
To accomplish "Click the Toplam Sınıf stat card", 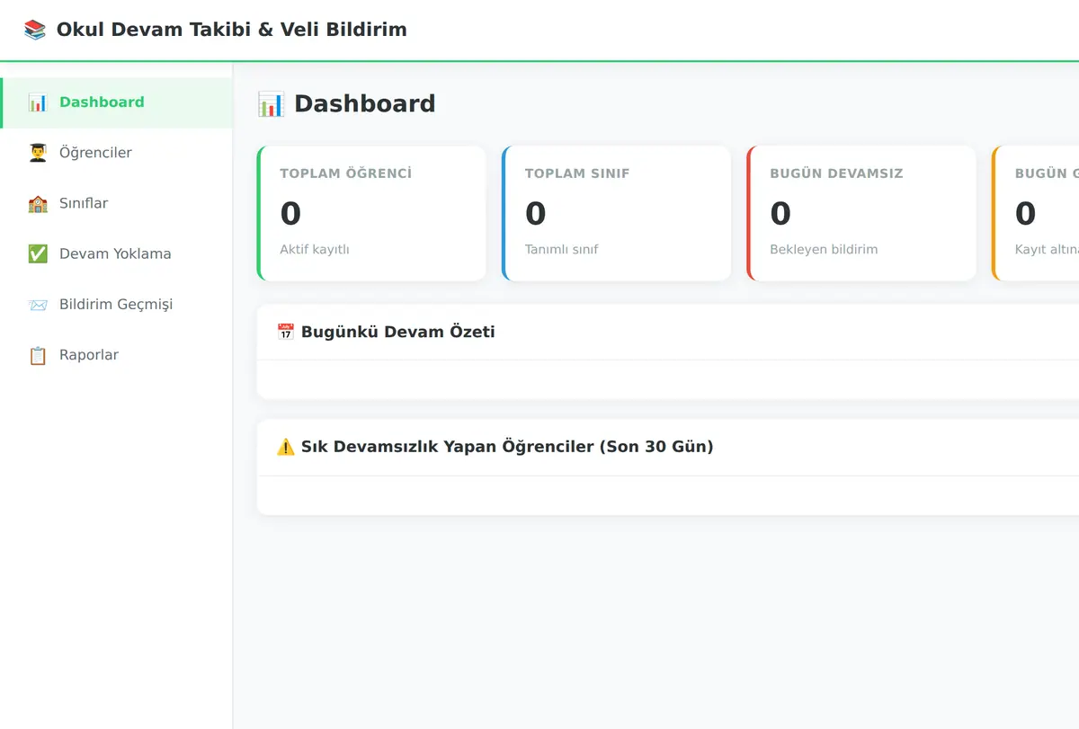I will click(617, 213).
